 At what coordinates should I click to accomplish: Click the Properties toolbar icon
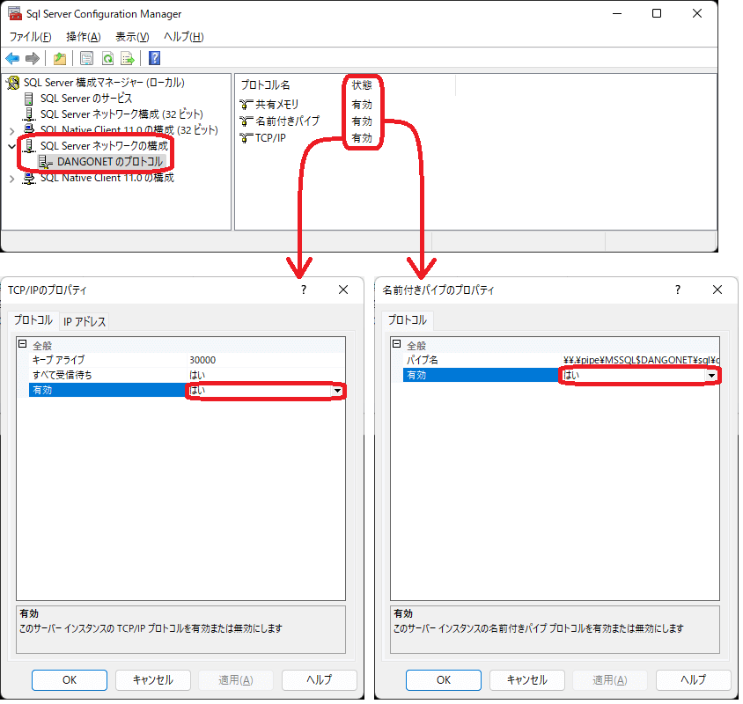(x=86, y=59)
